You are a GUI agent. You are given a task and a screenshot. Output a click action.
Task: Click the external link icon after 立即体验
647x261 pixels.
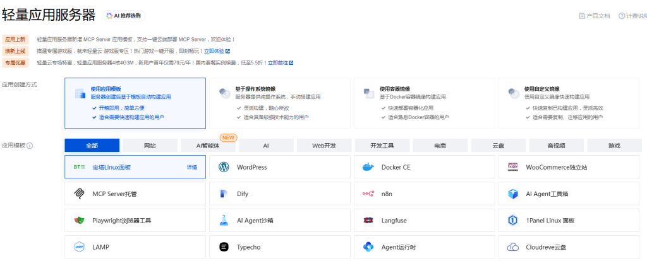tap(227, 52)
